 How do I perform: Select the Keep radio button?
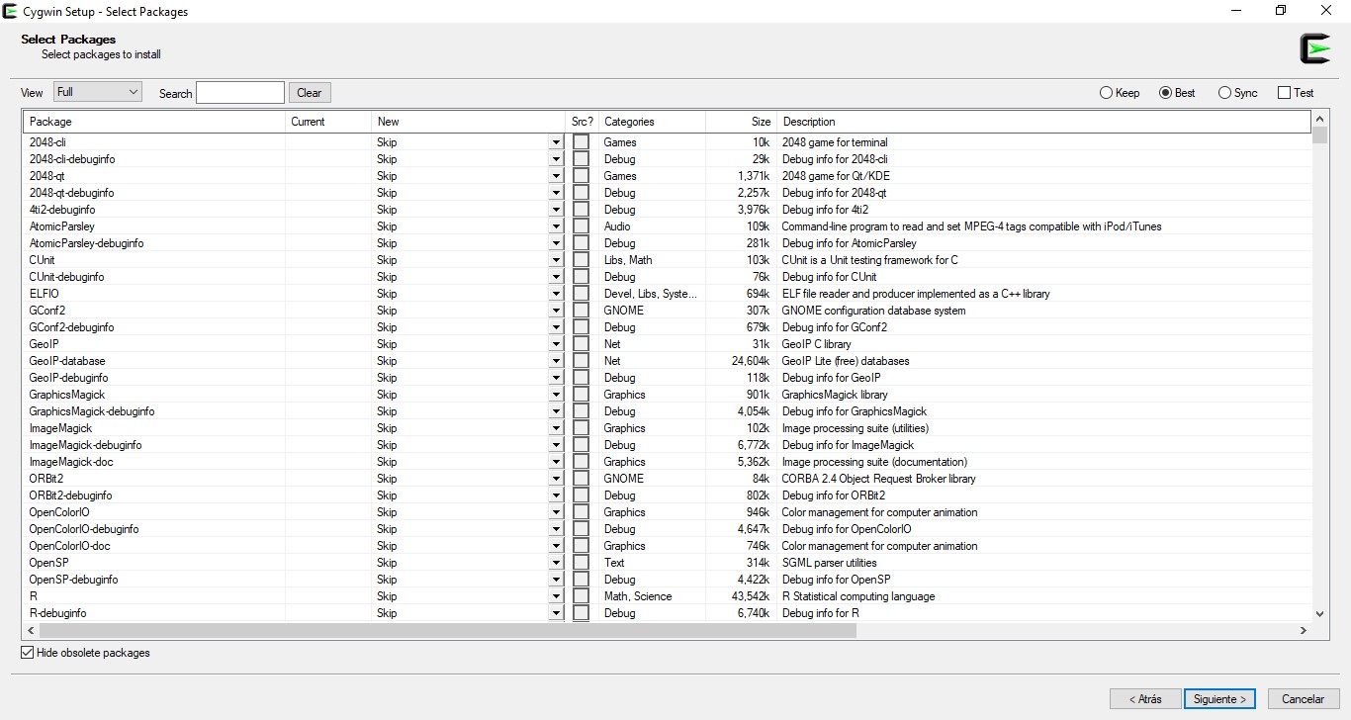coord(1120,93)
